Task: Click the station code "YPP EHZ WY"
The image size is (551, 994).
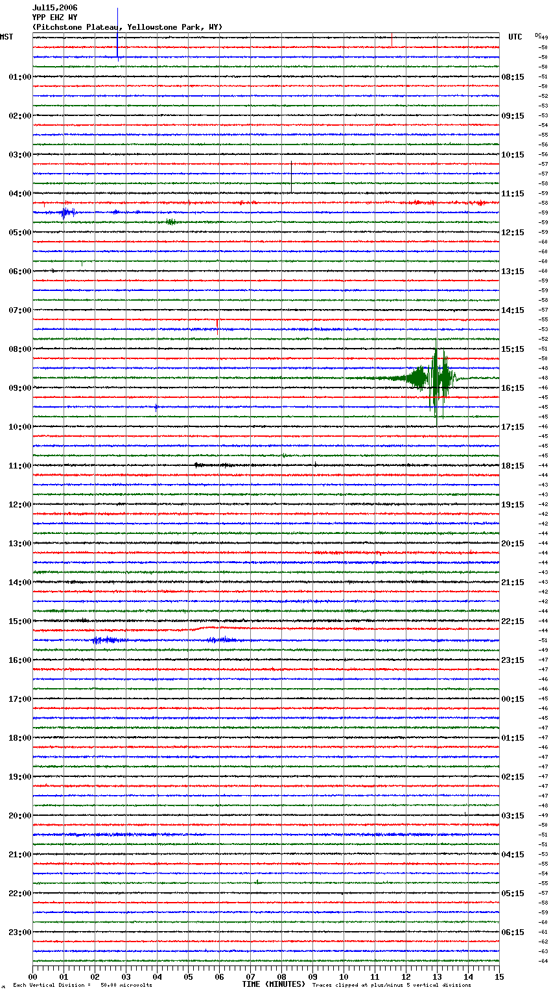Action: pyautogui.click(x=55, y=17)
